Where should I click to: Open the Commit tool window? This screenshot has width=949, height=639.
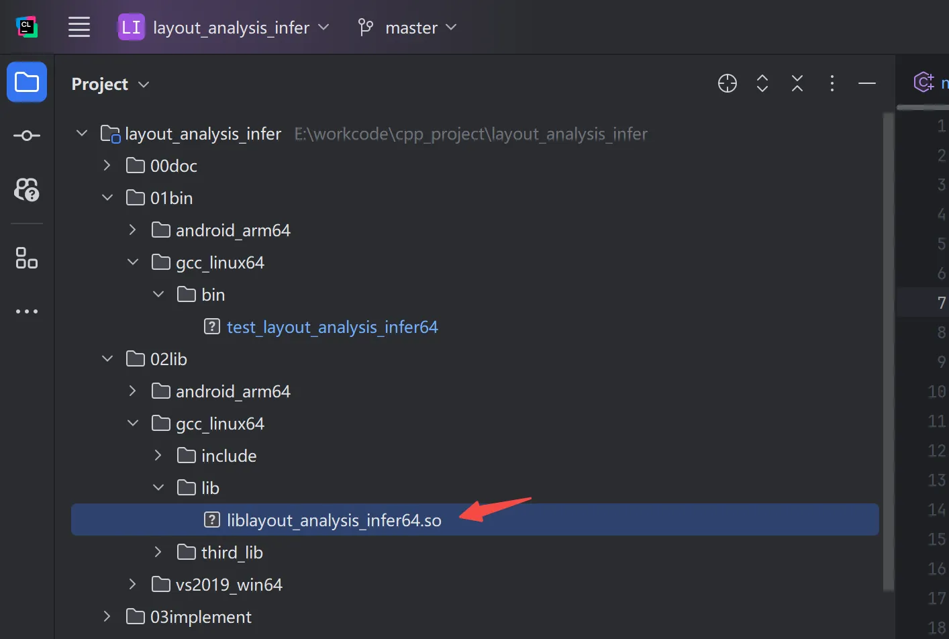[x=27, y=136]
